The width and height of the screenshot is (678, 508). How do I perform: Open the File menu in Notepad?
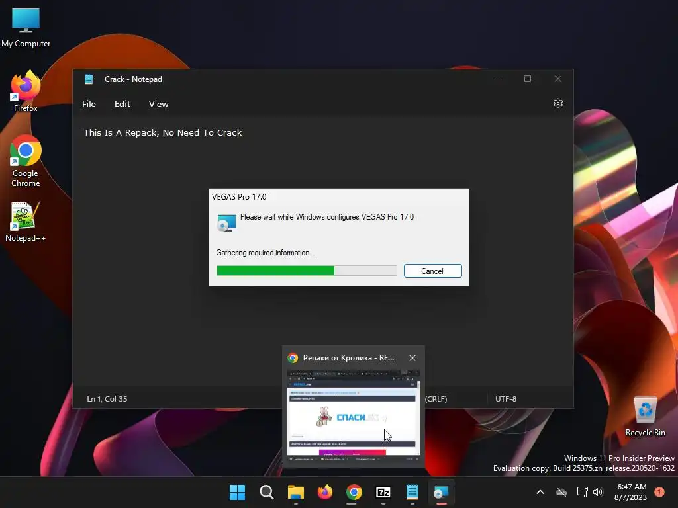pos(89,104)
